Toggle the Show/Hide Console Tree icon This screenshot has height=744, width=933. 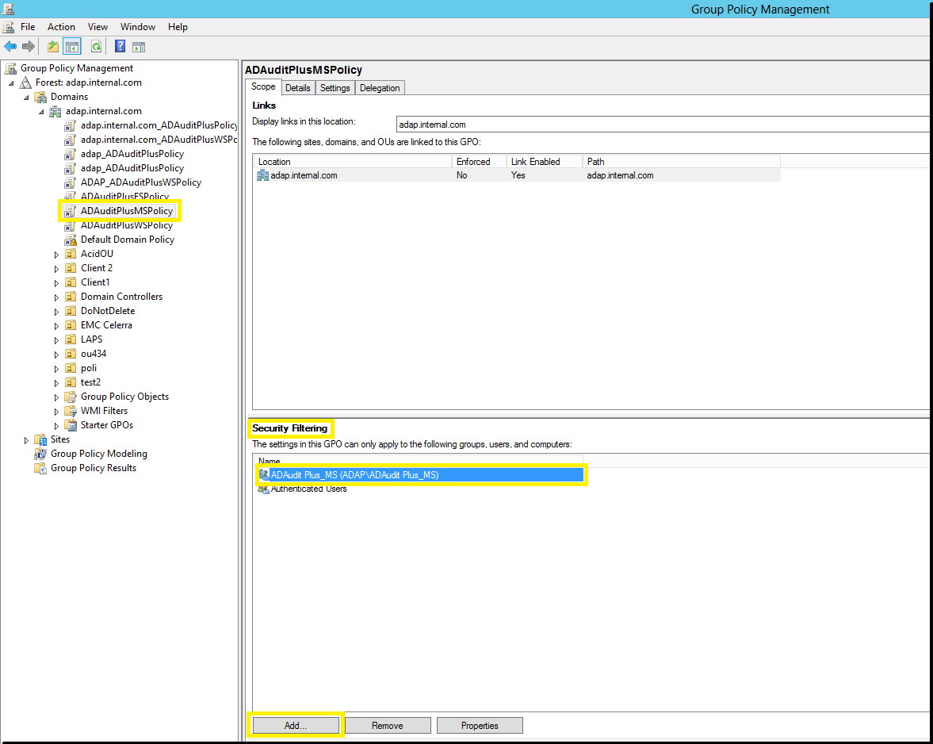(72, 47)
